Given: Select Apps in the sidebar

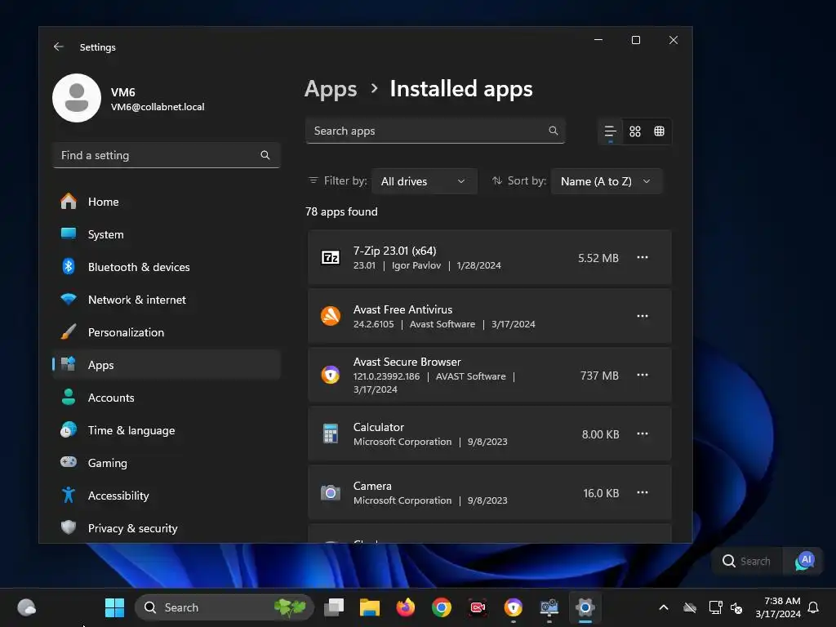Looking at the screenshot, I should 167,365.
